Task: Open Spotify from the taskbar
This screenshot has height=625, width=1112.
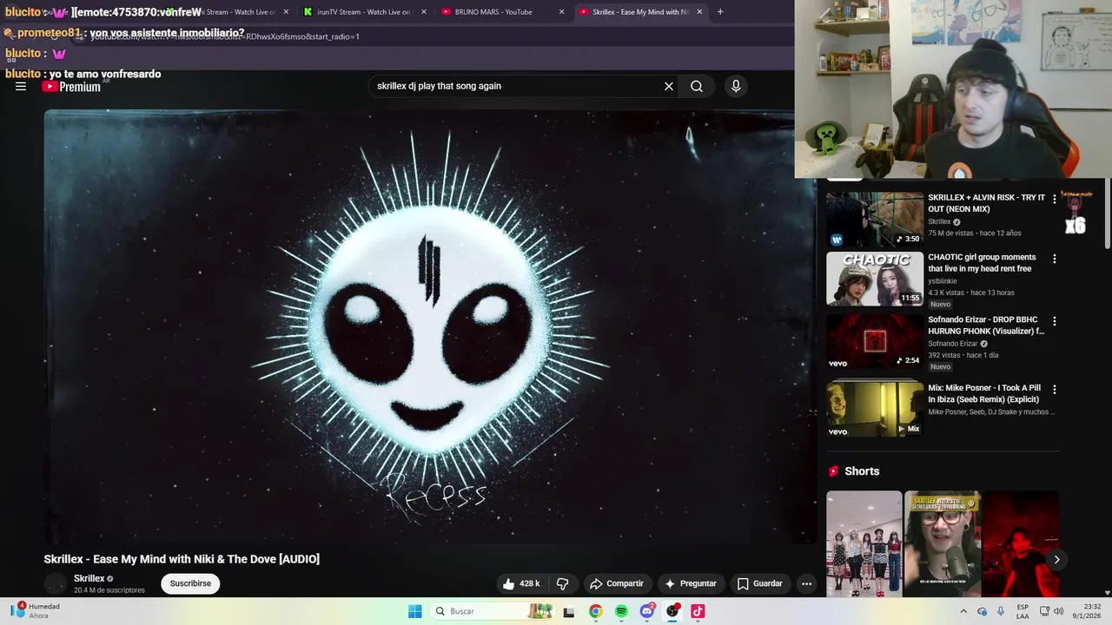Action: coord(621,611)
